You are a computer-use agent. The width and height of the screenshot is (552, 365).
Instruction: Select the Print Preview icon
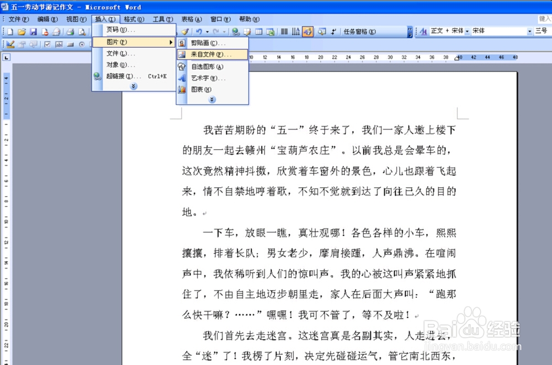pos(83,31)
